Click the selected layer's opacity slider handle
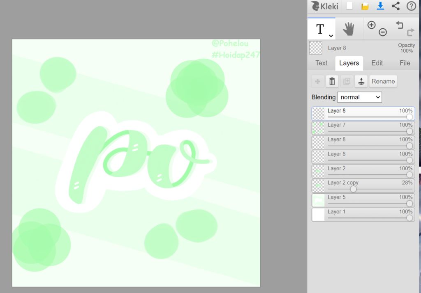This screenshot has width=421, height=293. coord(409,117)
